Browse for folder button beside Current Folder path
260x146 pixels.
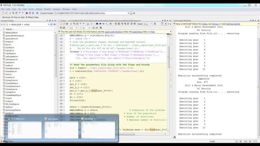131,13
